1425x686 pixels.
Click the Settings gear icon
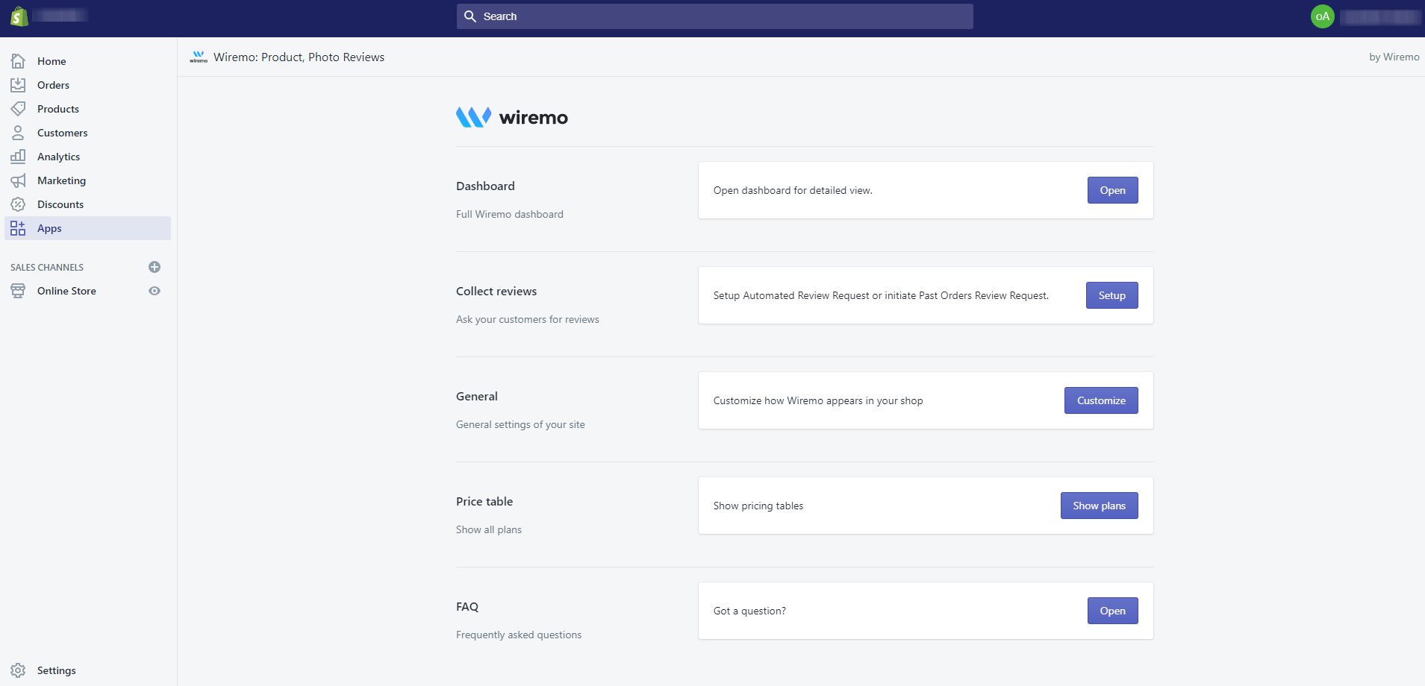click(x=18, y=670)
